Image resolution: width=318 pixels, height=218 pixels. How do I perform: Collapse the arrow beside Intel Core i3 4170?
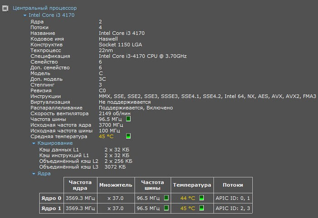(25, 15)
